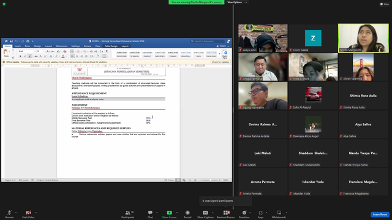
Task: Click the yellow text highlight color
Action: [56, 56]
